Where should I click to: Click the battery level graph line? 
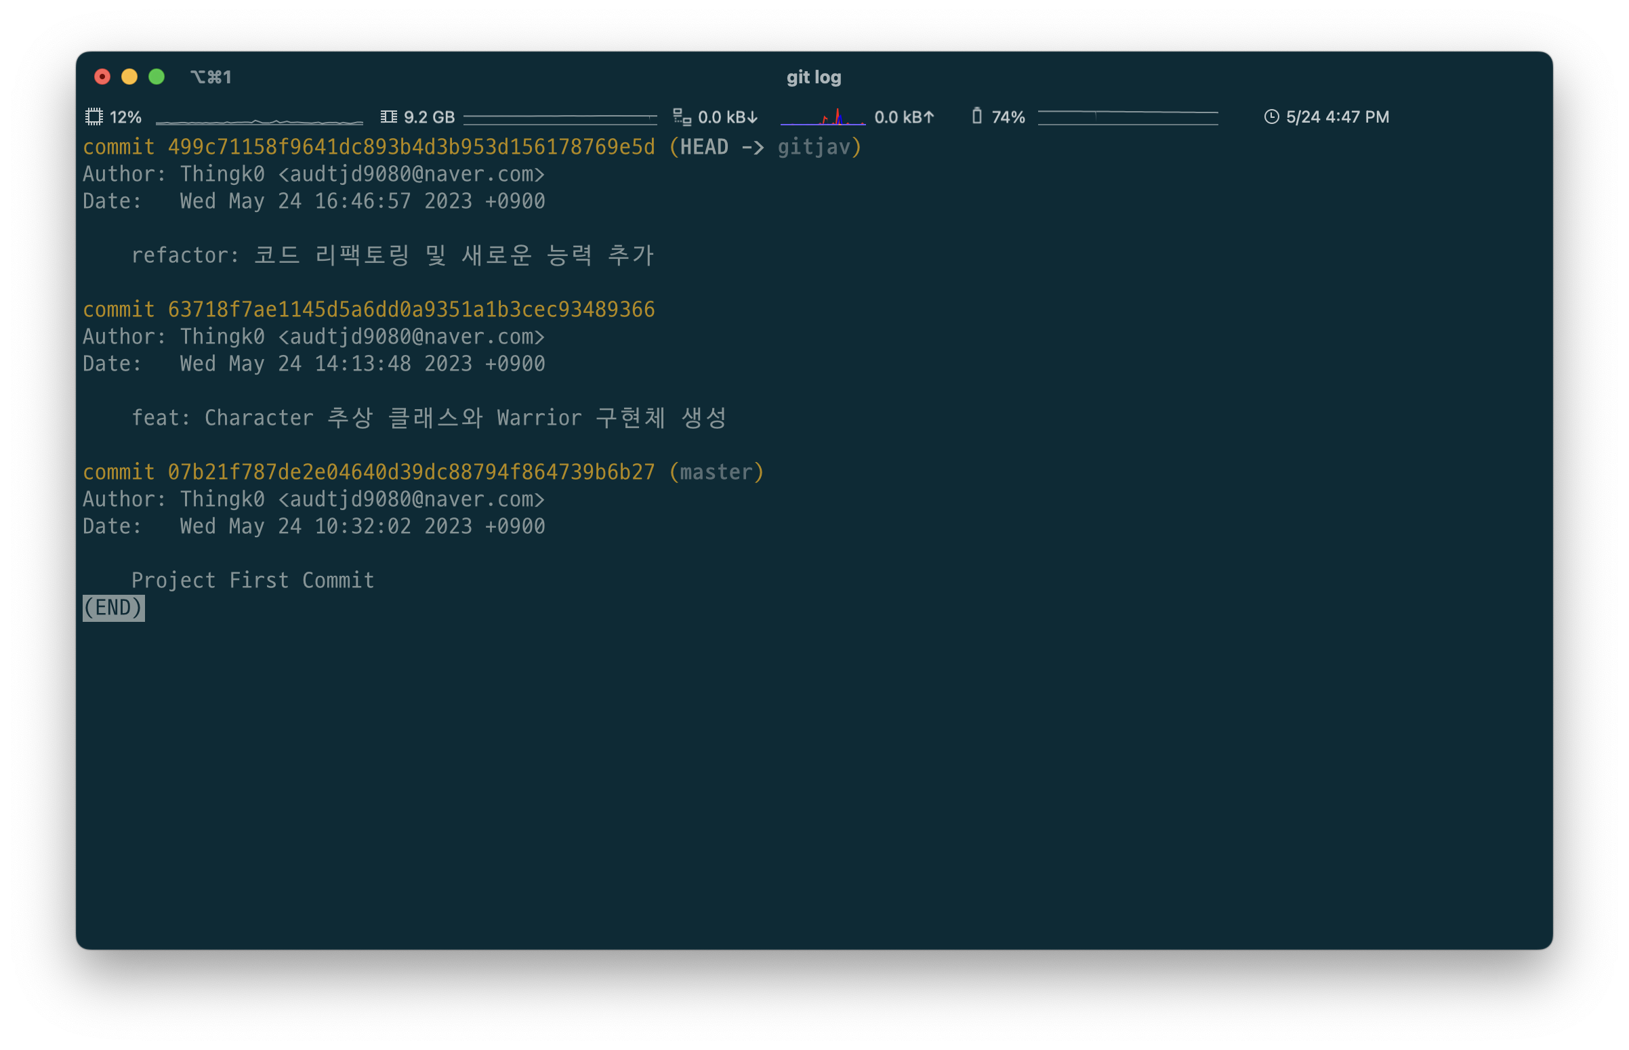coord(1127,117)
